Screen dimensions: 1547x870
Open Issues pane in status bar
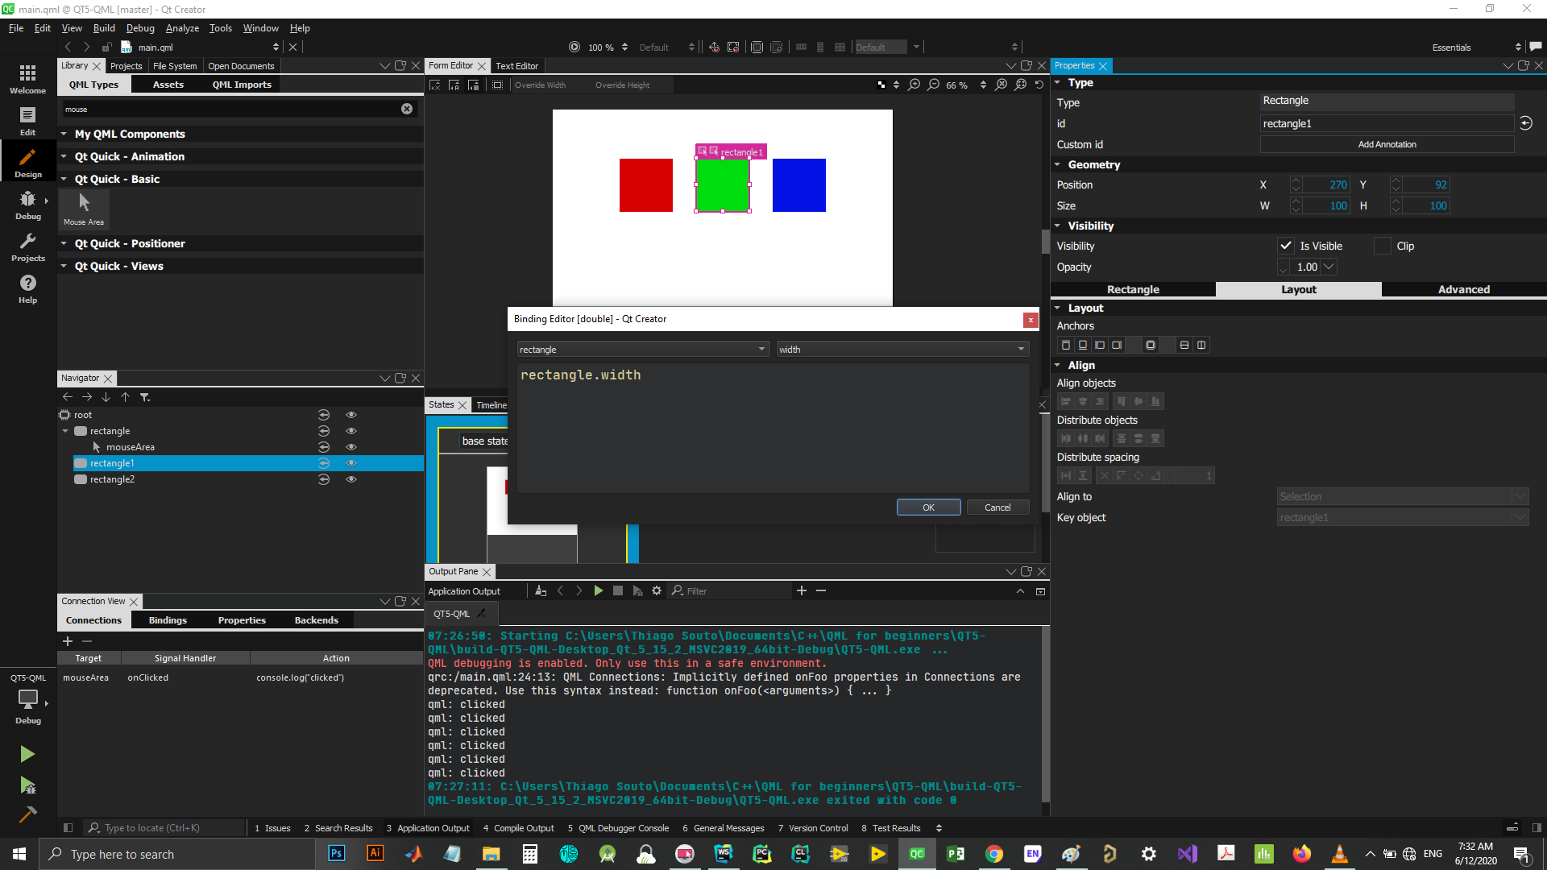click(x=272, y=828)
